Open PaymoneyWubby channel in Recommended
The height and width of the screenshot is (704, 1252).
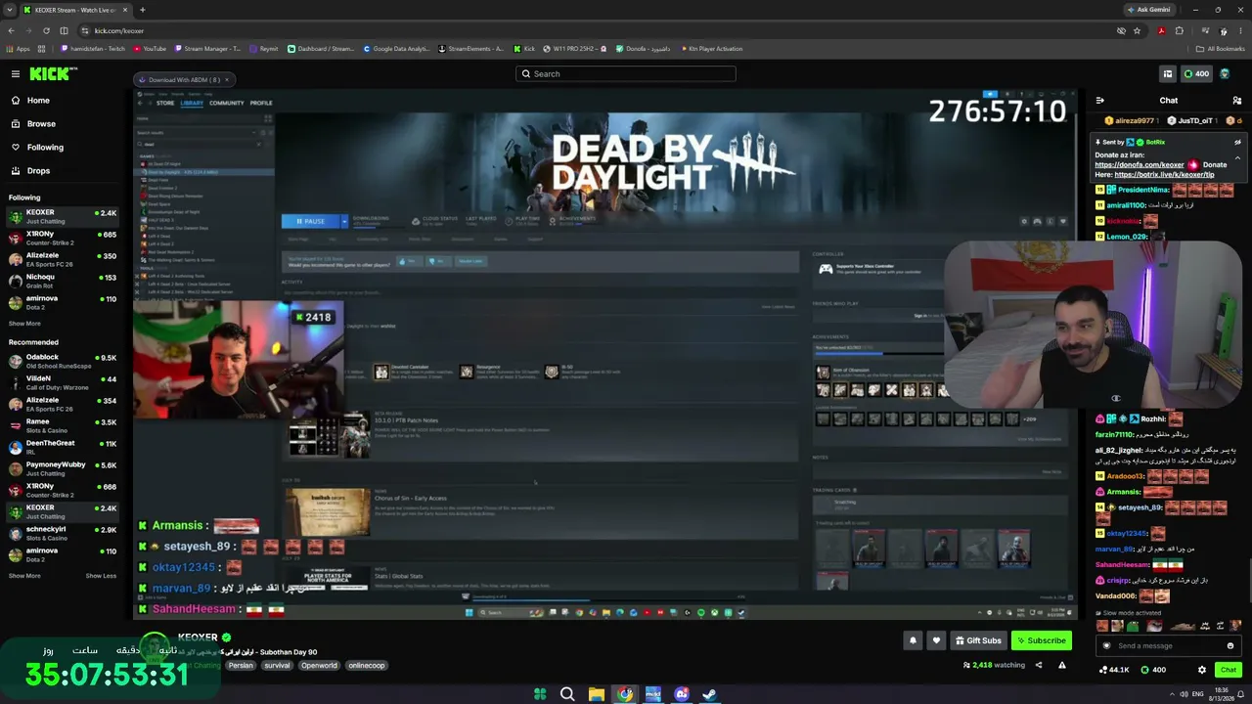(x=63, y=469)
